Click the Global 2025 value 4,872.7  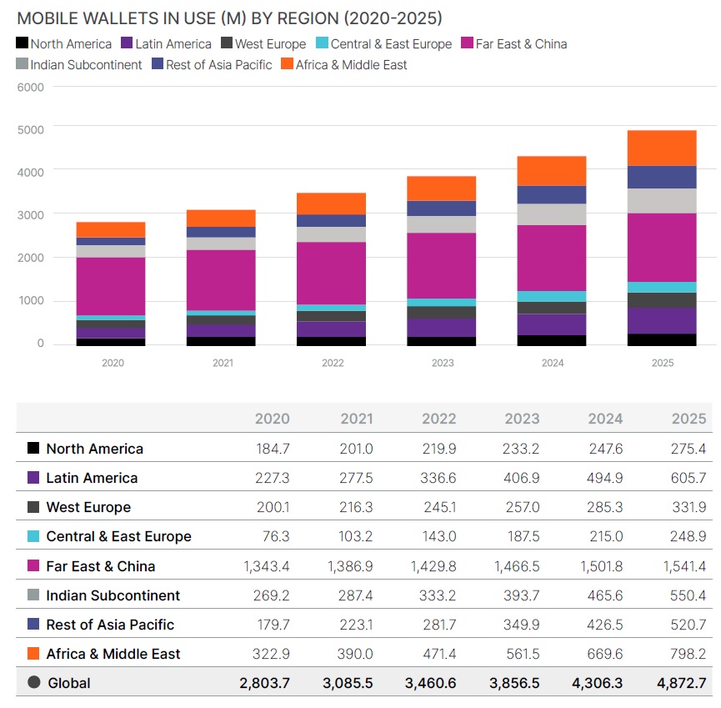[681, 682]
